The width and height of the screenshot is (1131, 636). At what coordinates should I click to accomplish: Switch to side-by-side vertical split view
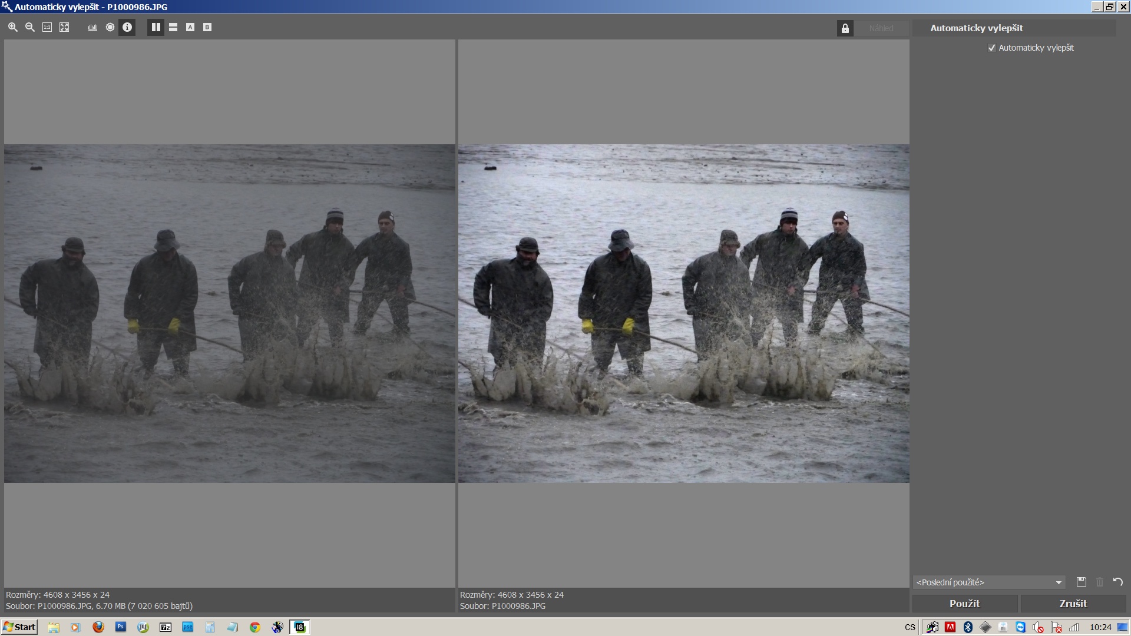156,28
